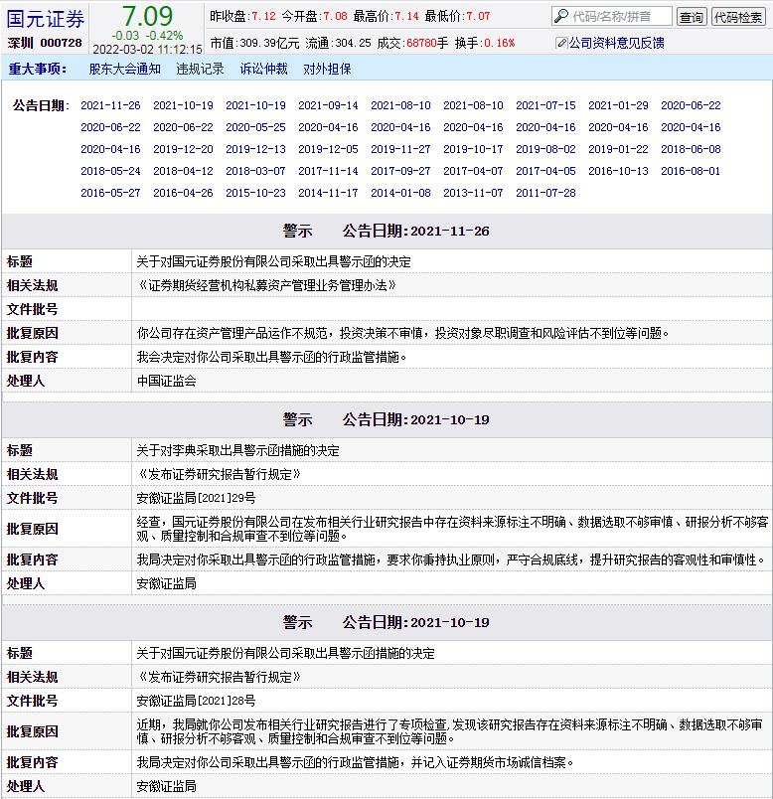
Task: Jump to announcement 2016-10-13
Action: [619, 171]
